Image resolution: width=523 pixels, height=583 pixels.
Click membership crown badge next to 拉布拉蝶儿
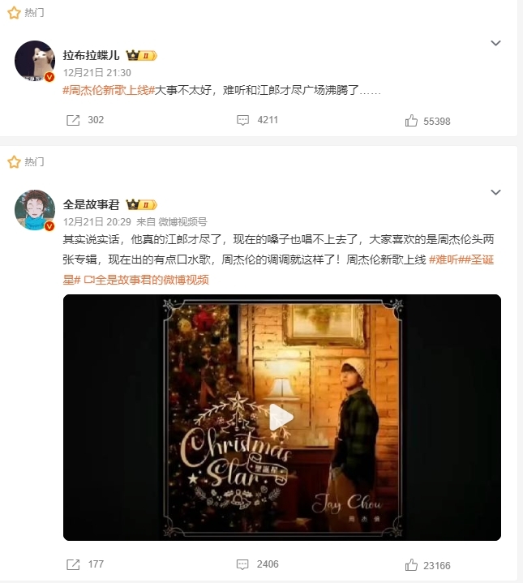click(x=142, y=56)
